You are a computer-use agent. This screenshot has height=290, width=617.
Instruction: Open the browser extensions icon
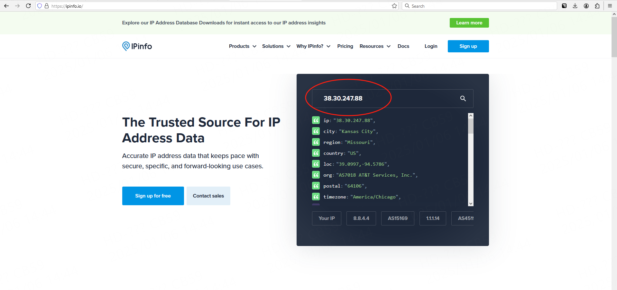(x=597, y=6)
